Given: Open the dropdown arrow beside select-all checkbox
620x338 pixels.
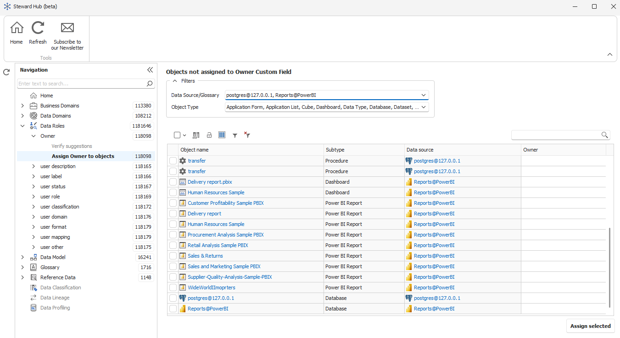Looking at the screenshot, I should (x=184, y=135).
